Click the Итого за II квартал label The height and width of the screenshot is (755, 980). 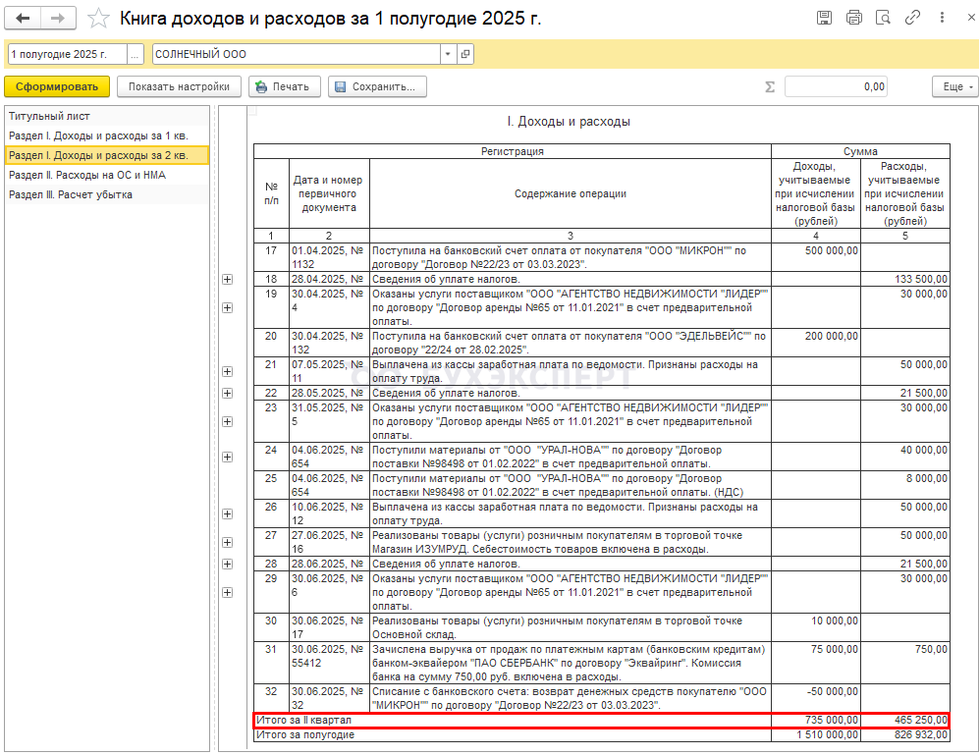click(303, 720)
